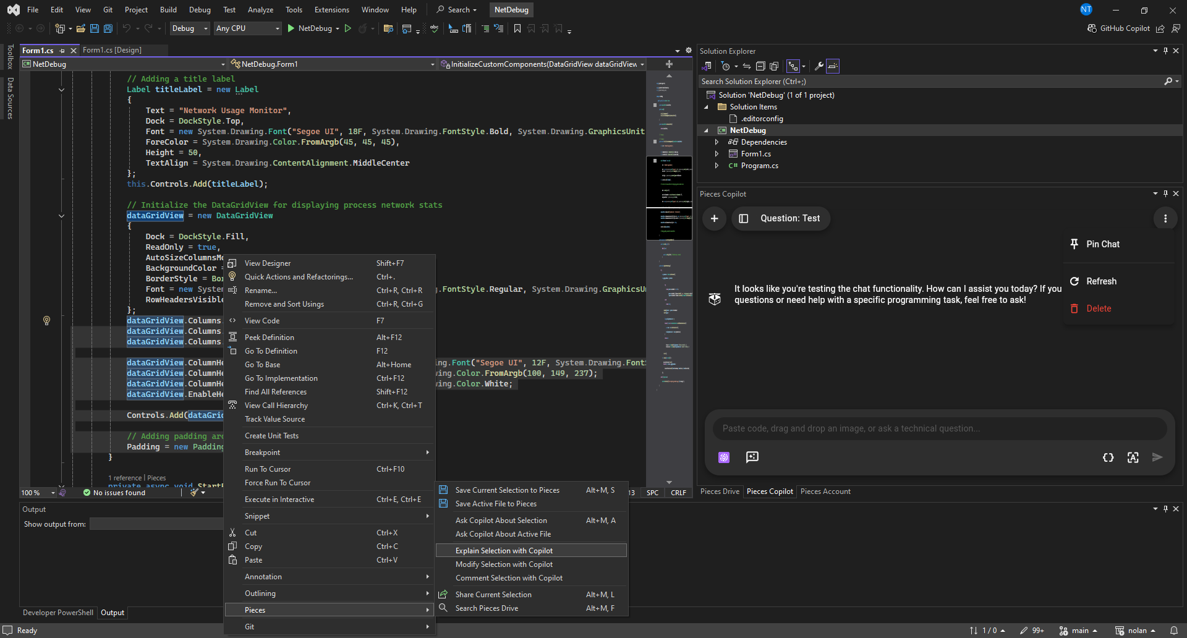The width and height of the screenshot is (1187, 638).
Task: Open the Any CPU platform dropdown
Action: pos(247,28)
